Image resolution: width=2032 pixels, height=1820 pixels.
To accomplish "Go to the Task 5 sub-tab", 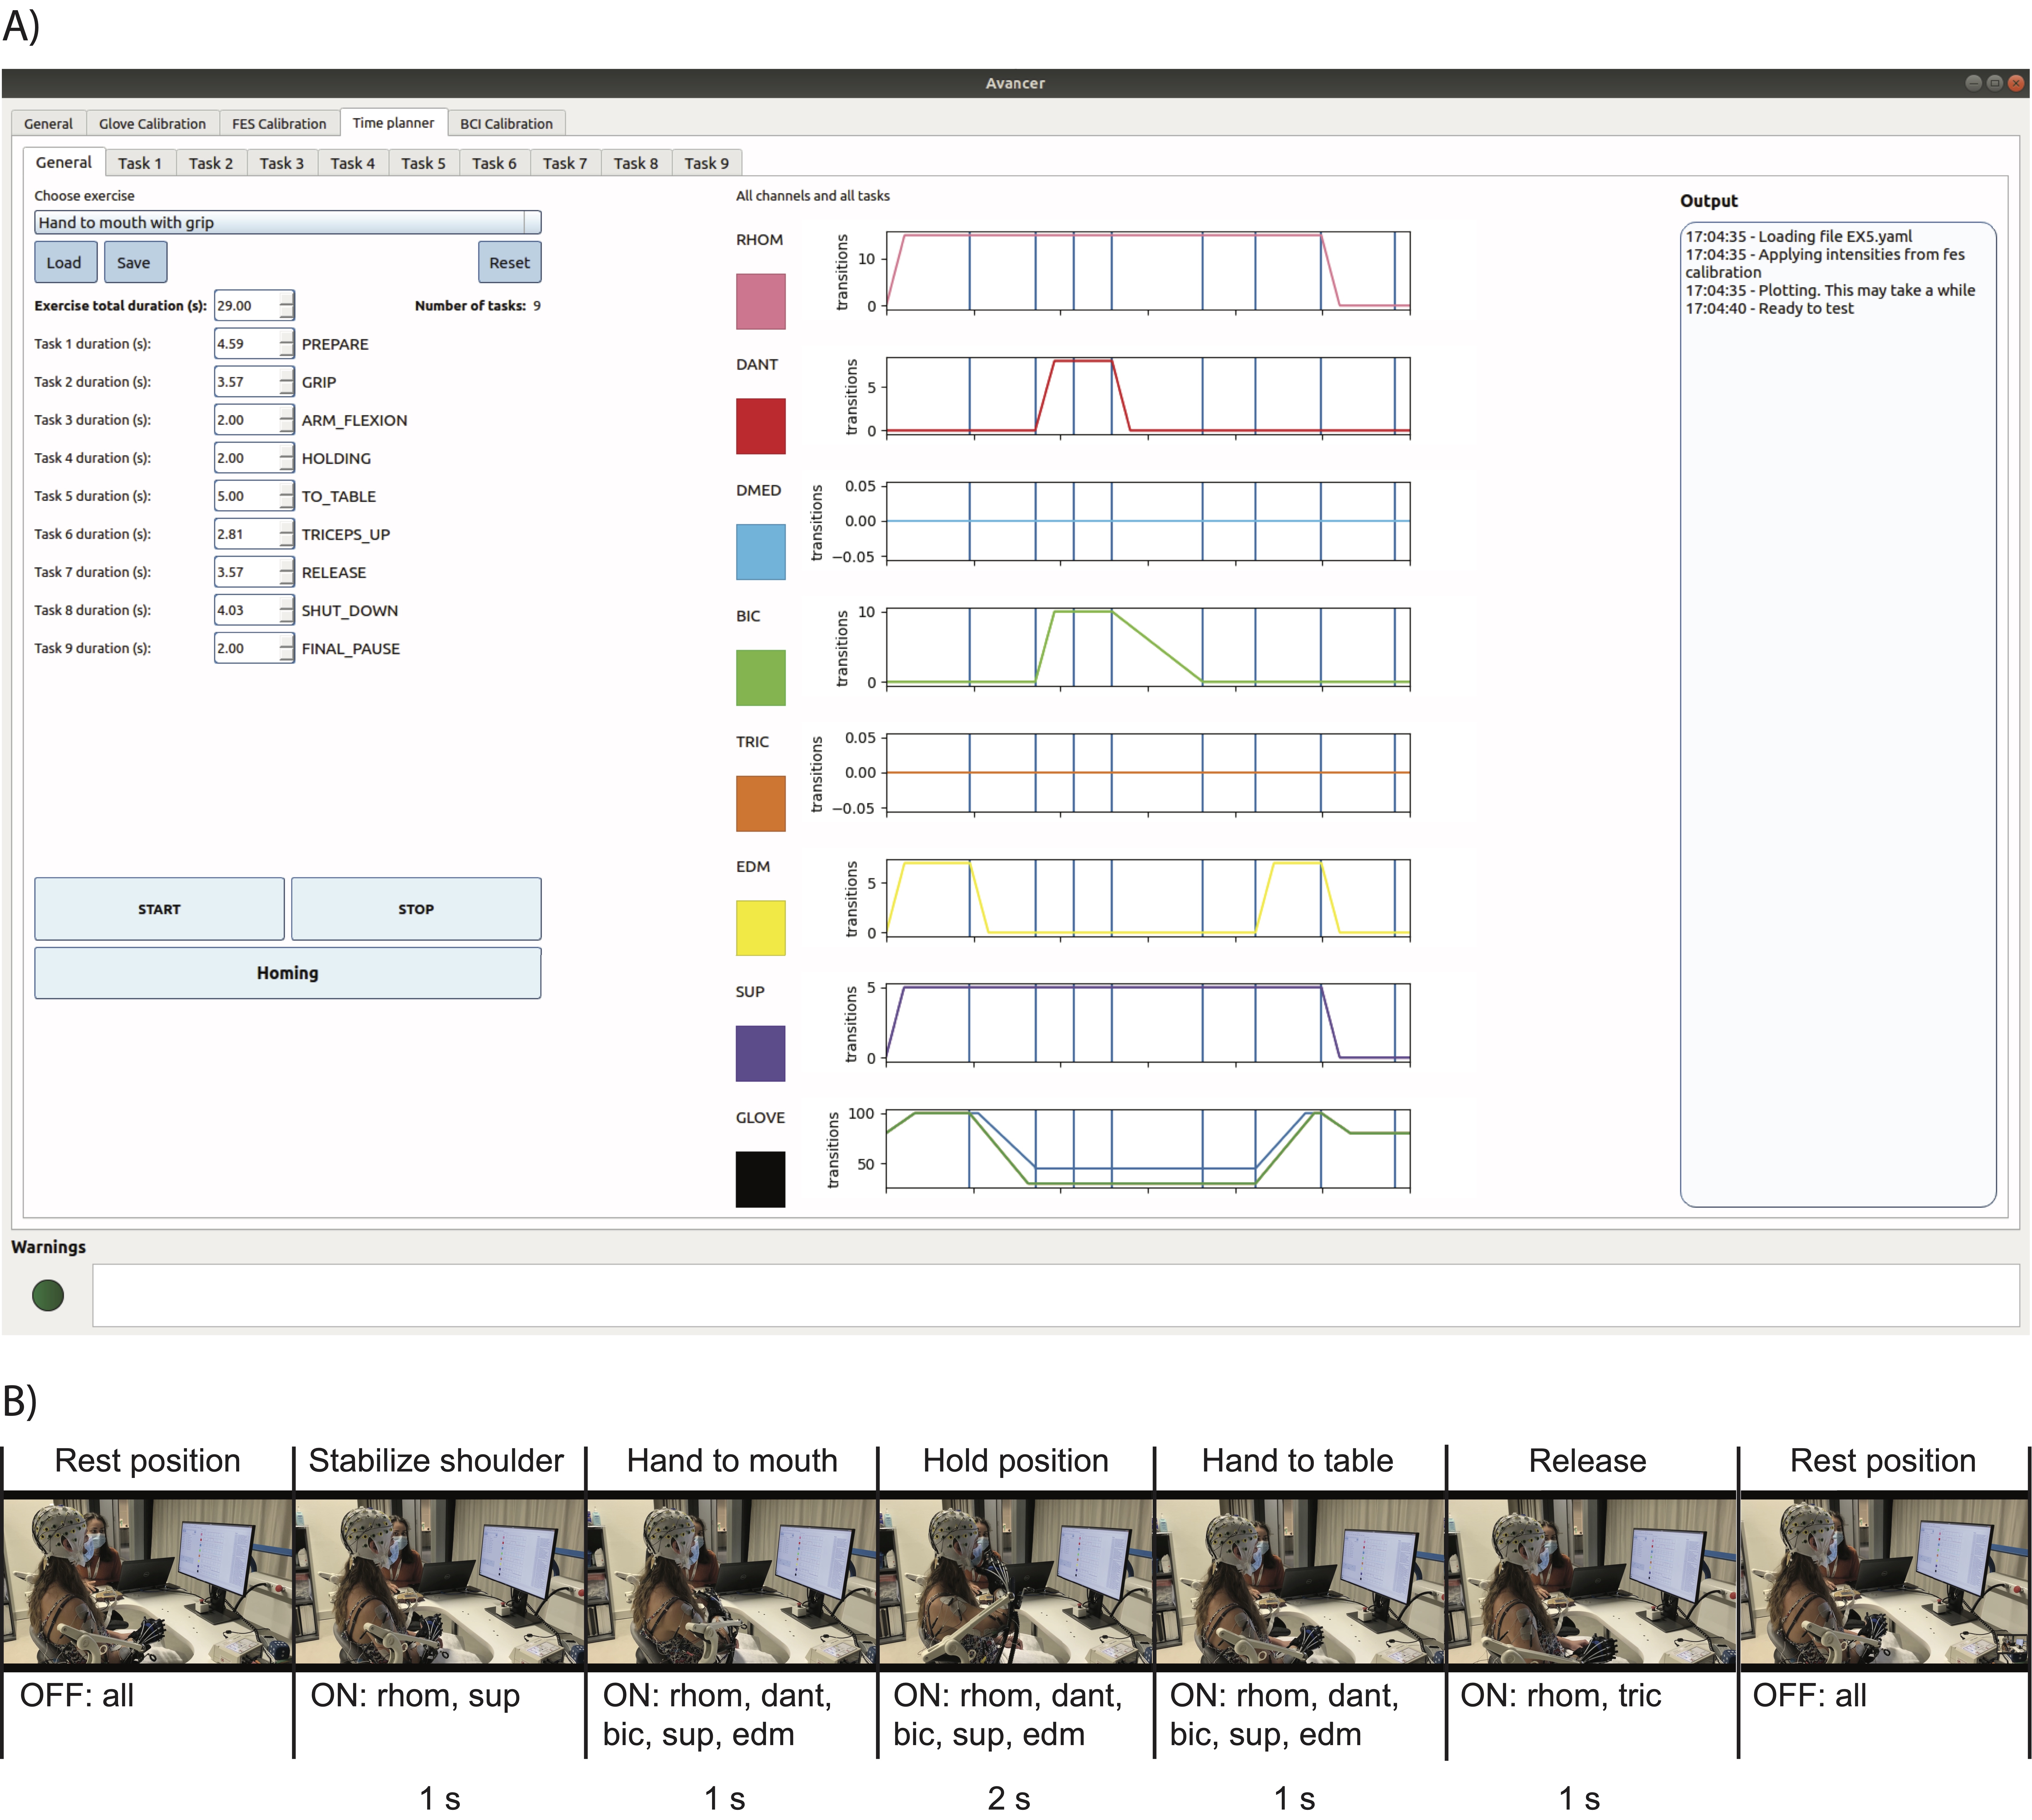I will pyautogui.click(x=424, y=163).
